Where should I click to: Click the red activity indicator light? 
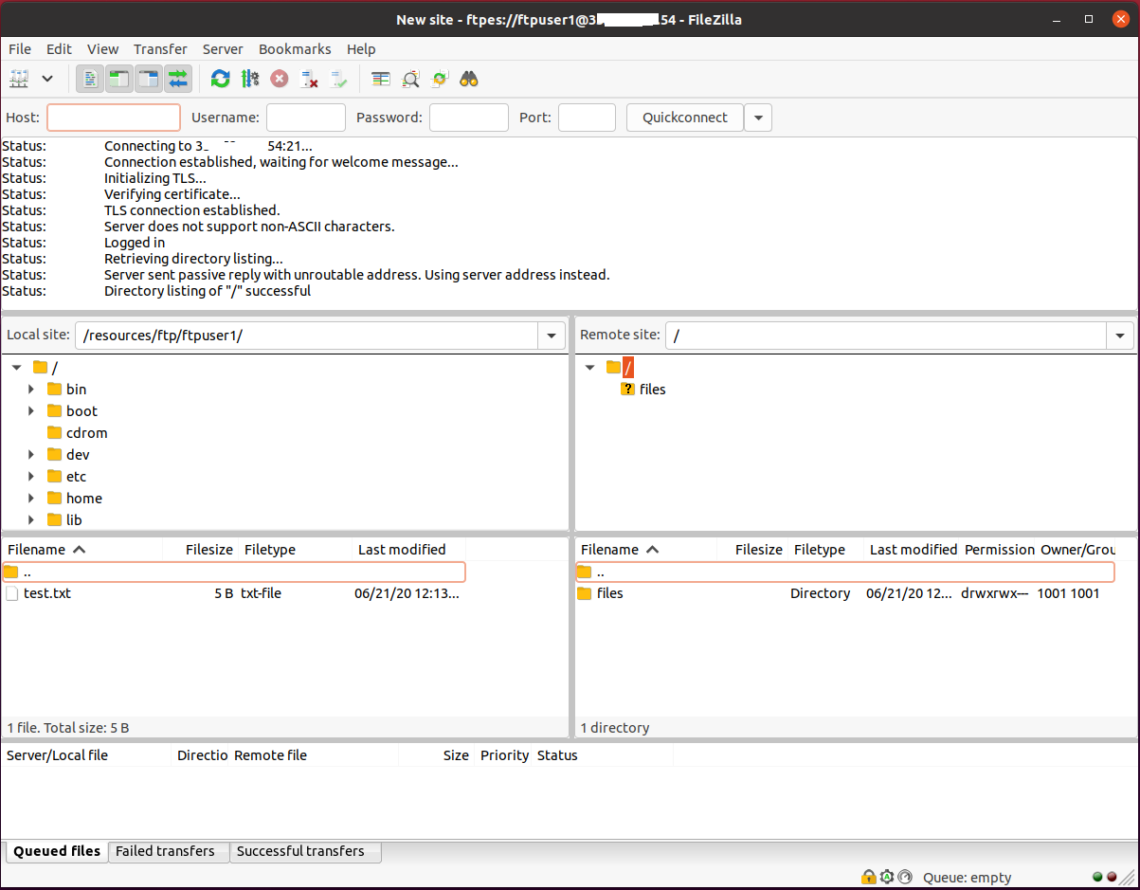(x=1112, y=878)
